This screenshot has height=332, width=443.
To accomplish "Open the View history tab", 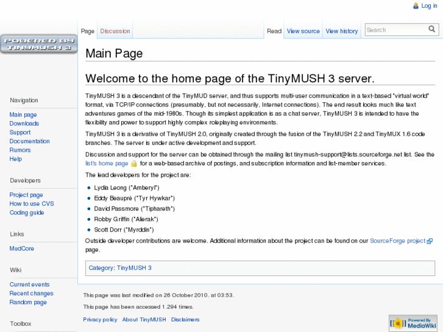I will pos(342,31).
